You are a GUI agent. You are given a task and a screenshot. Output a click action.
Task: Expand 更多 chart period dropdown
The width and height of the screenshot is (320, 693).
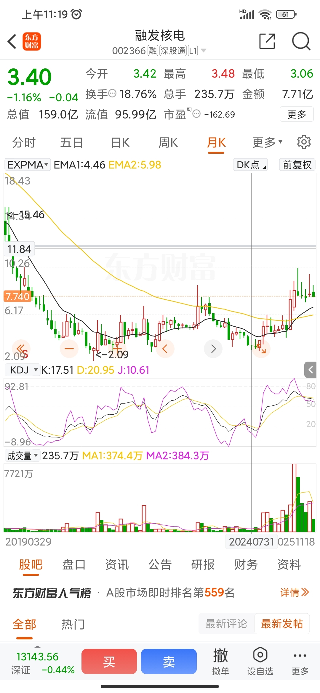(267, 142)
